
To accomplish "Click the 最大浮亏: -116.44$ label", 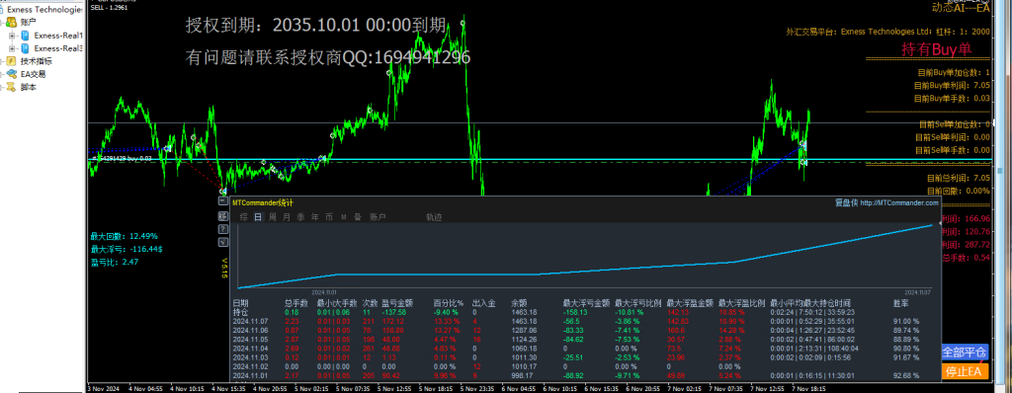I will 126,249.
